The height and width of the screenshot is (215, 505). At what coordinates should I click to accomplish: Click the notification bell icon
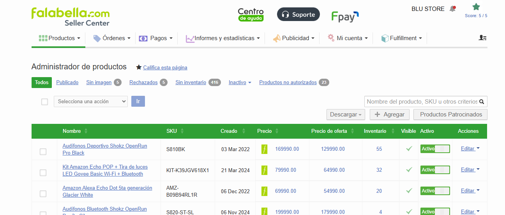(452, 9)
